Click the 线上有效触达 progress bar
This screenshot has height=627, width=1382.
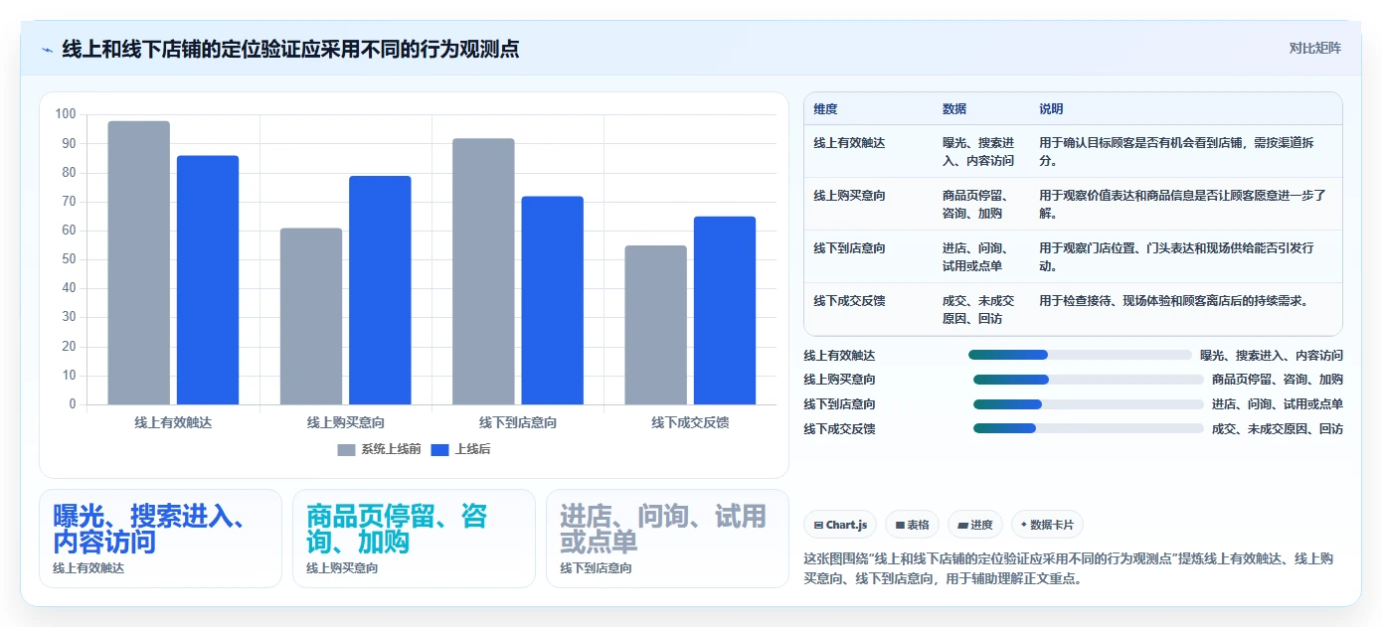(x=1080, y=355)
